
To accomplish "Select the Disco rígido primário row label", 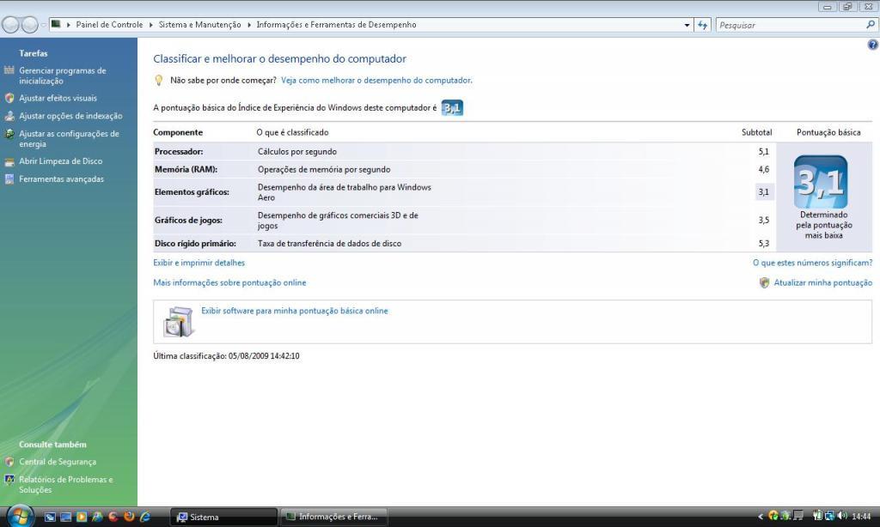I will pyautogui.click(x=195, y=243).
